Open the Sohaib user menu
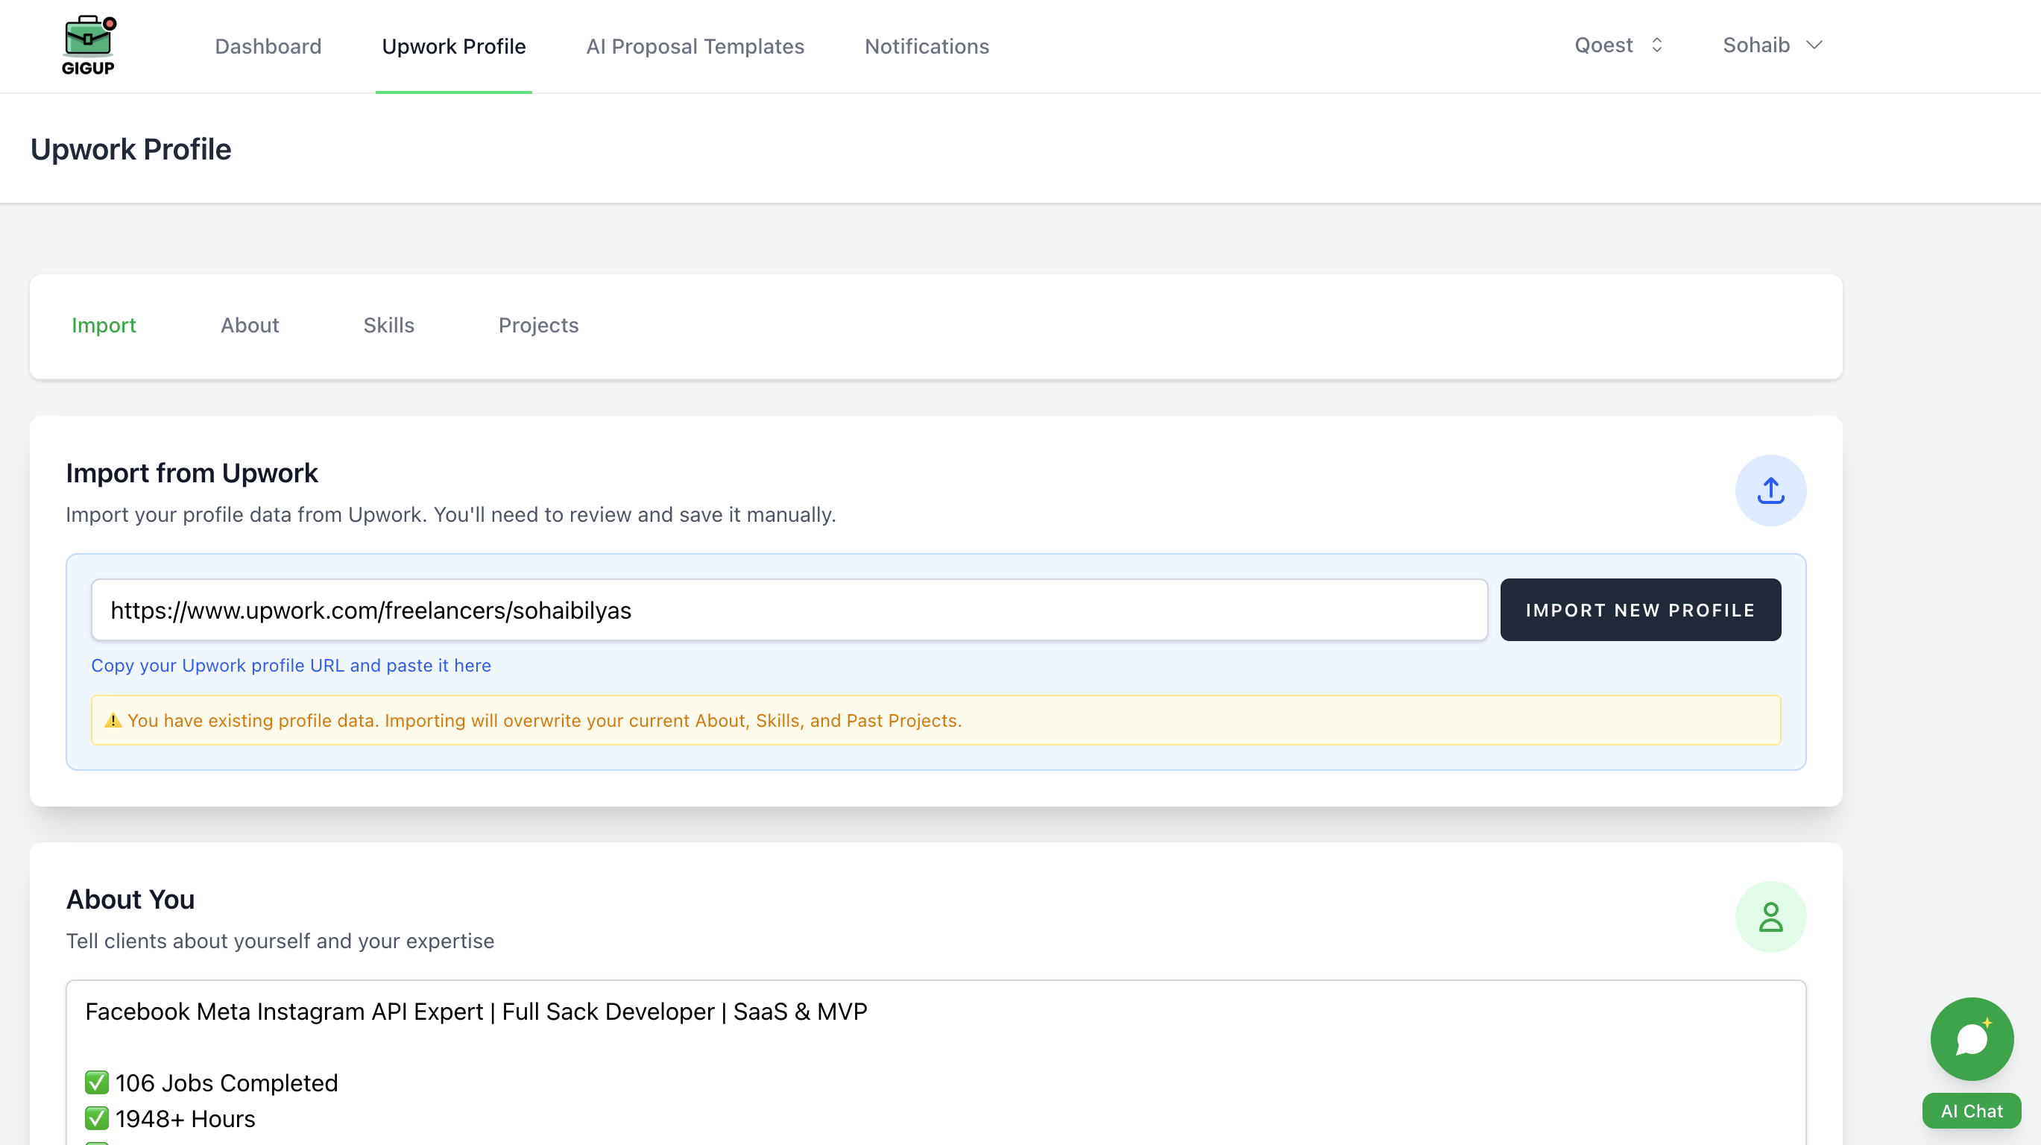 tap(1755, 45)
